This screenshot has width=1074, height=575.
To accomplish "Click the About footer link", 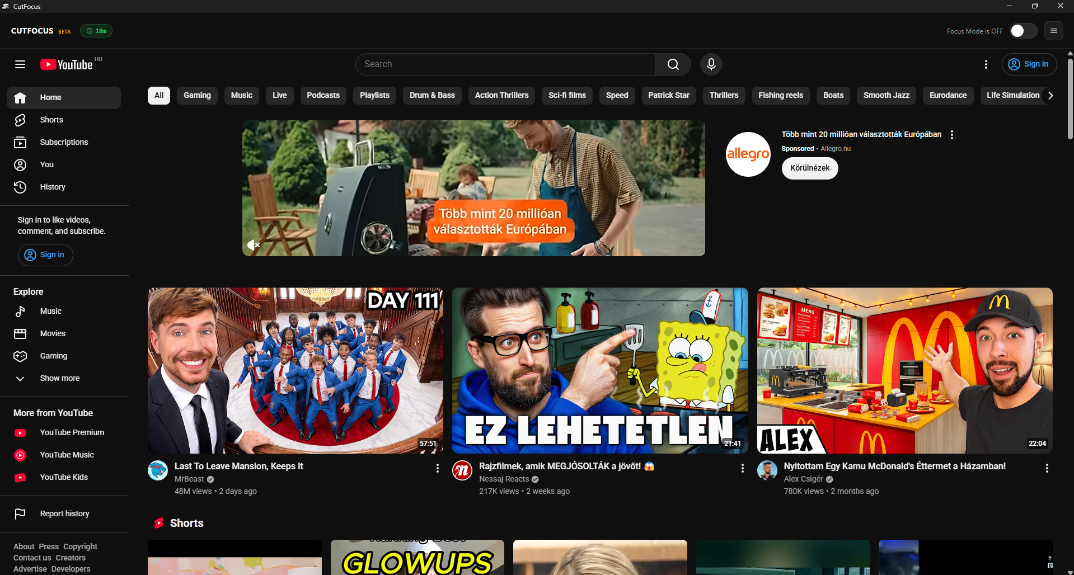I will tap(24, 546).
